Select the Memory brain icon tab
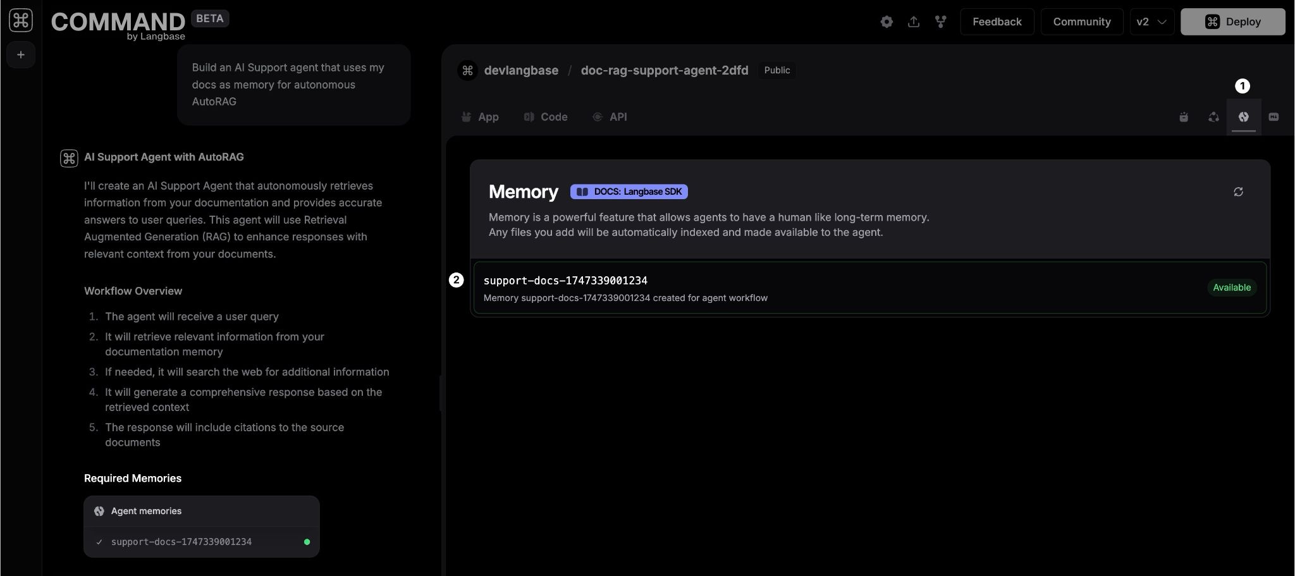Viewport: 1295px width, 576px height. [x=1244, y=117]
